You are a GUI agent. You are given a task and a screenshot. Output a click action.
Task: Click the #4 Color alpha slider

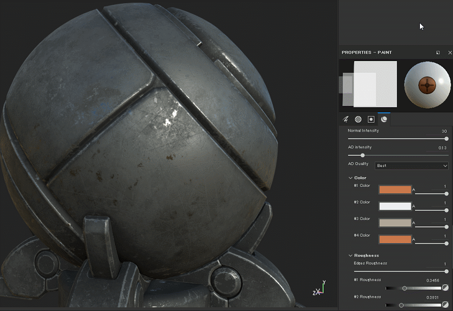(x=432, y=244)
